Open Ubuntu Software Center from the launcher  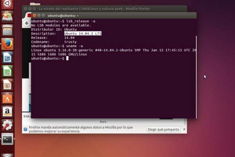pos(7,98)
